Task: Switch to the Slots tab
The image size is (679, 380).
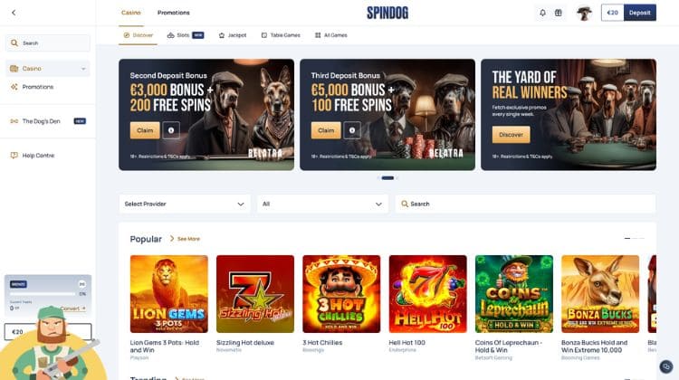Action: [186, 35]
